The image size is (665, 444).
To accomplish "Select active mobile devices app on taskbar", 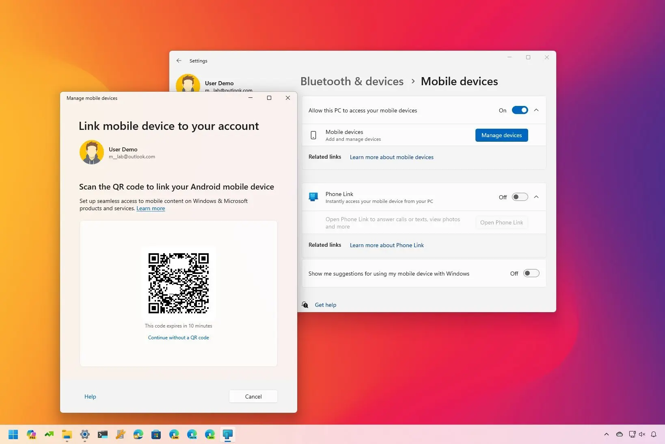I will point(228,434).
